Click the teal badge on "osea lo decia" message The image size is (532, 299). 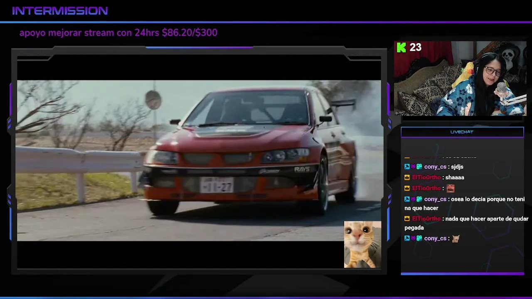click(419, 199)
